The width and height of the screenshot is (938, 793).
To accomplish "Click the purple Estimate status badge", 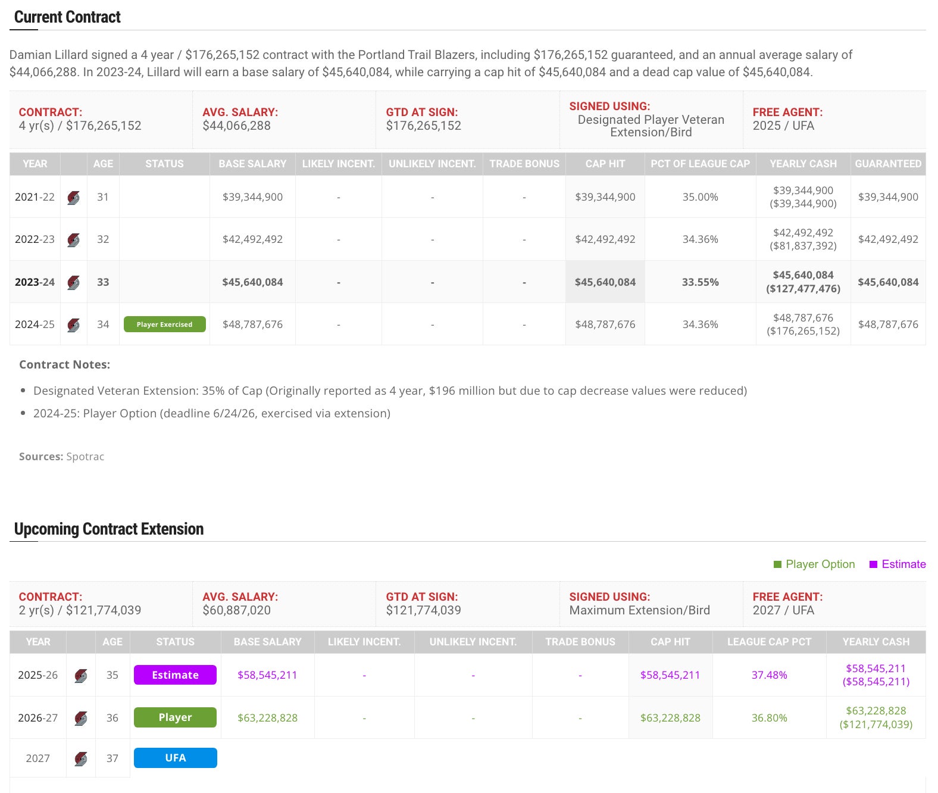I will point(175,675).
